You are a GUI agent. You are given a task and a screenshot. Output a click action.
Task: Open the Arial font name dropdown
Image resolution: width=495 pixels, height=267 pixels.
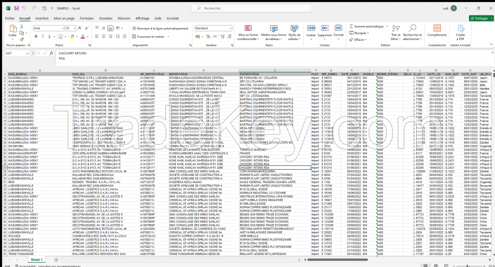point(63,28)
